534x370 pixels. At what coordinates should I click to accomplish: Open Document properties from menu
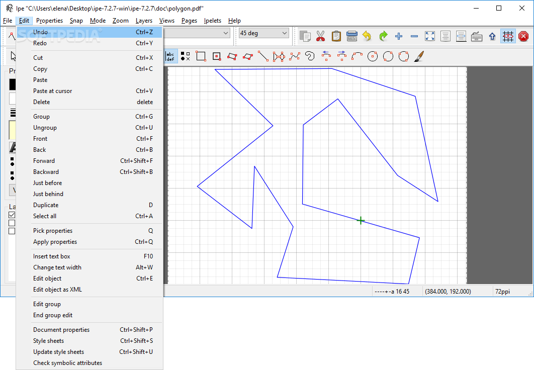point(89,330)
